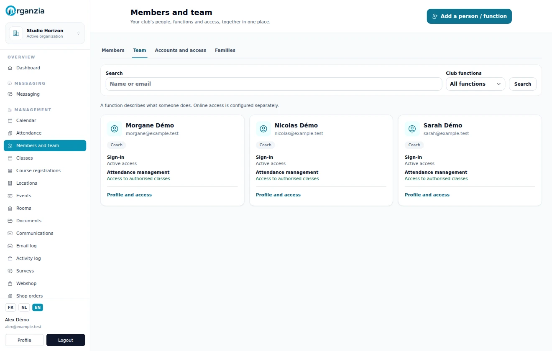Click the Attendance icon in sidebar
The height and width of the screenshot is (351, 552).
click(10, 133)
